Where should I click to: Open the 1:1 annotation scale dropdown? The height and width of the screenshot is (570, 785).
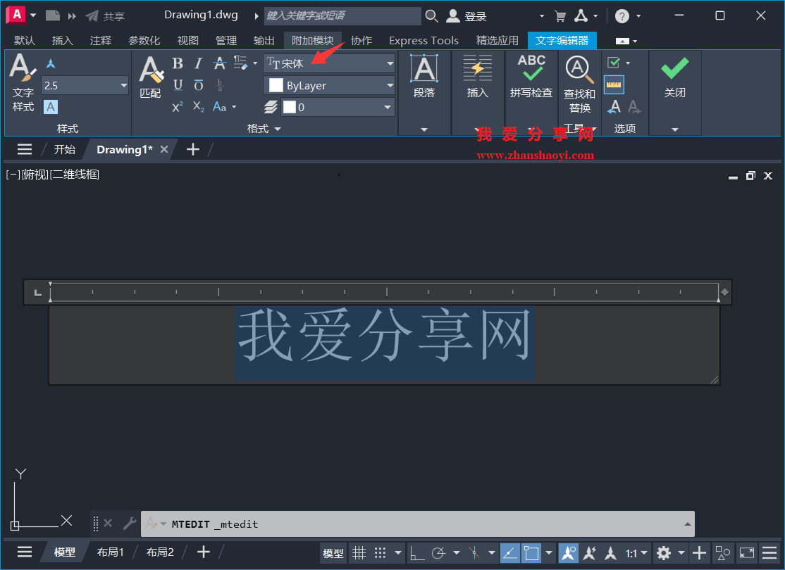(636, 554)
